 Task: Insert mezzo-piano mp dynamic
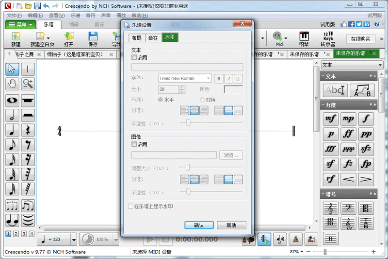(x=348, y=119)
